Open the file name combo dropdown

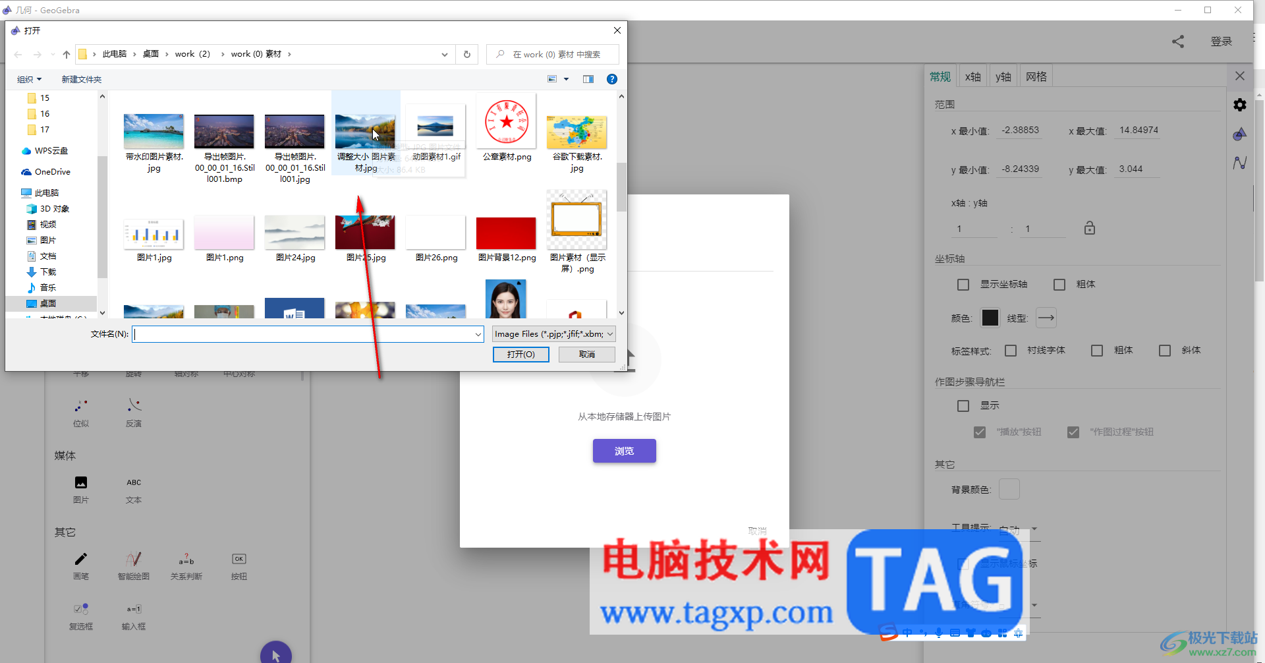[478, 334]
